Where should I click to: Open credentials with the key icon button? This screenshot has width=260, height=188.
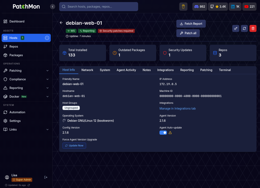[236, 28]
